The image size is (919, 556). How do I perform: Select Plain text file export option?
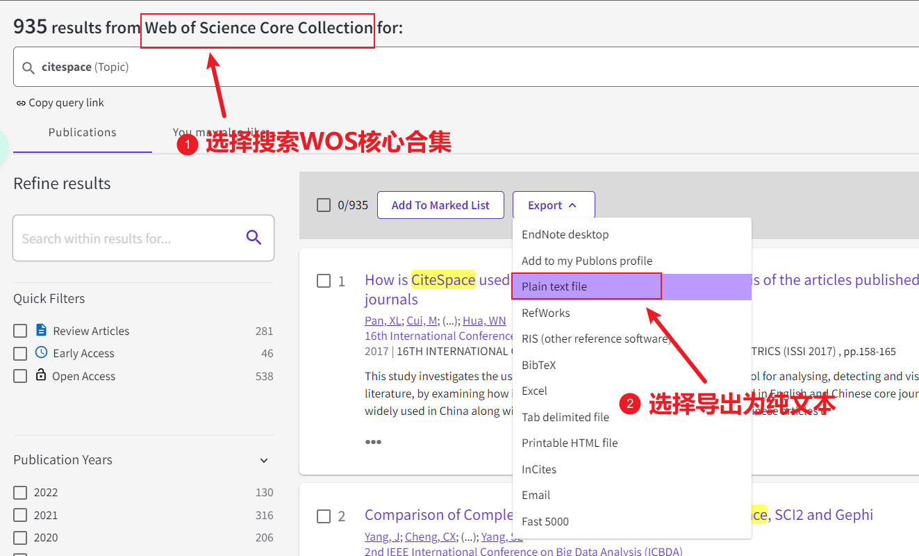click(631, 286)
